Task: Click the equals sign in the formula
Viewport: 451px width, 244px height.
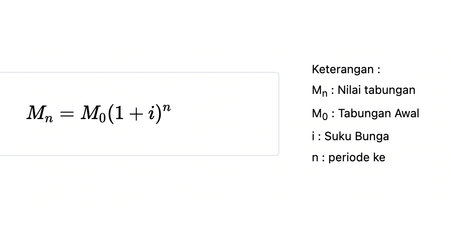Action: [67, 114]
